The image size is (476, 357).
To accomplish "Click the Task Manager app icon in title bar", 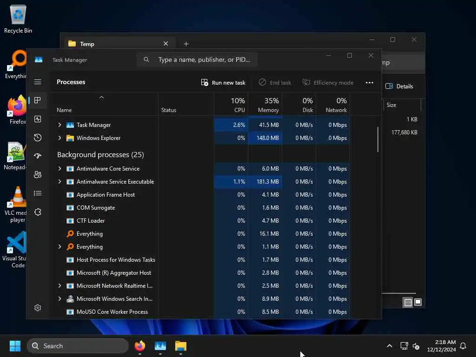I will point(39,60).
